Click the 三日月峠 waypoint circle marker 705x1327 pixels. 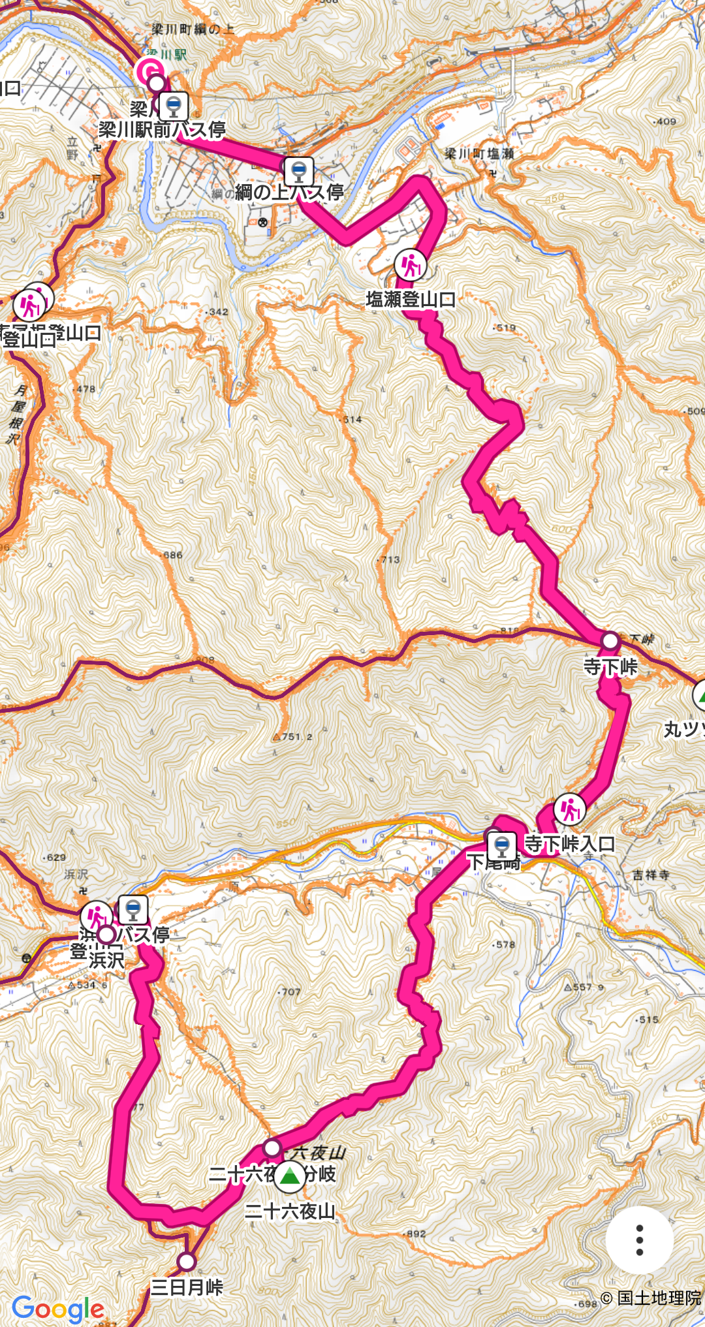point(187,1262)
